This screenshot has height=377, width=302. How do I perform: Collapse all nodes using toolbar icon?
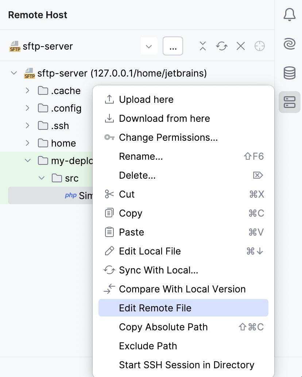[202, 46]
